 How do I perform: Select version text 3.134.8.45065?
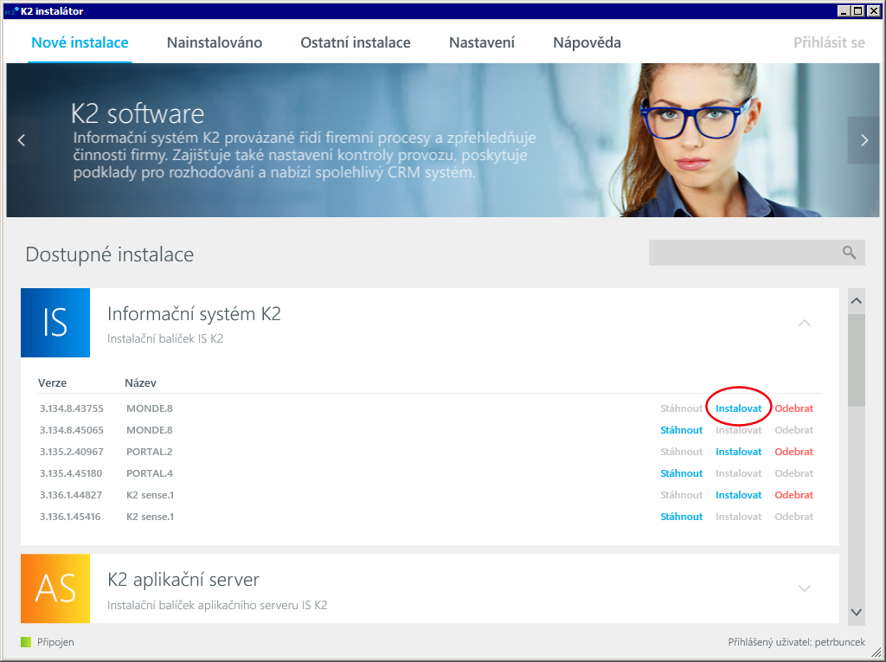point(71,429)
